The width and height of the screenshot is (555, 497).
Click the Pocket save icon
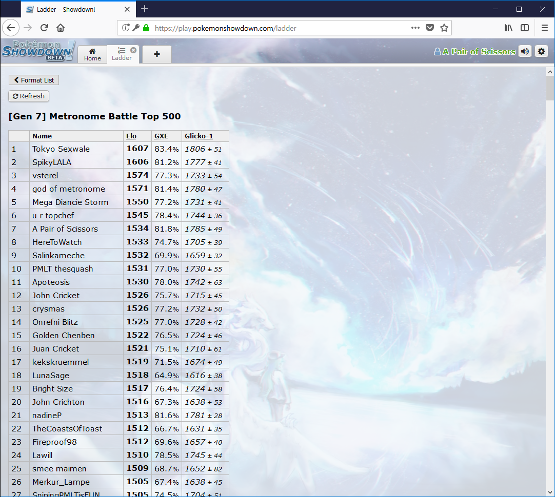430,28
